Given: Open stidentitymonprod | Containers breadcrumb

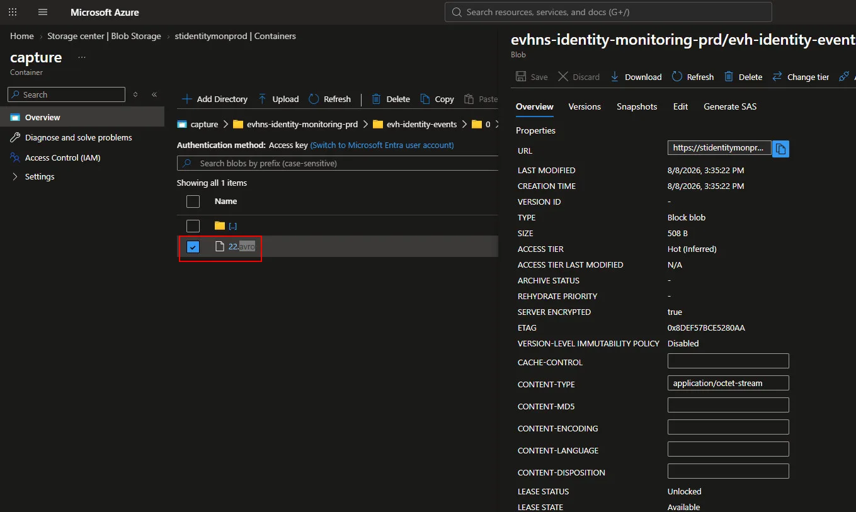Looking at the screenshot, I should click(x=235, y=36).
